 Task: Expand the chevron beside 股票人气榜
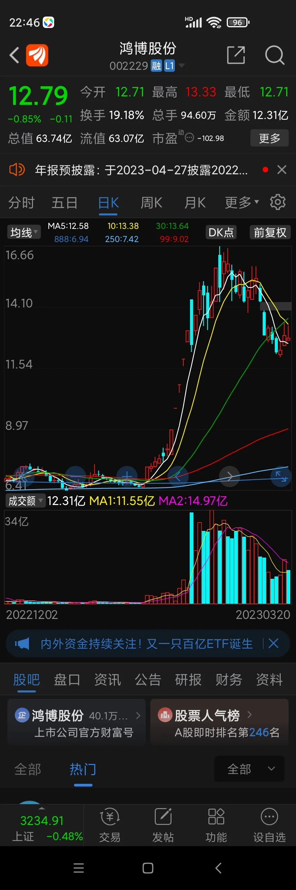(250, 714)
